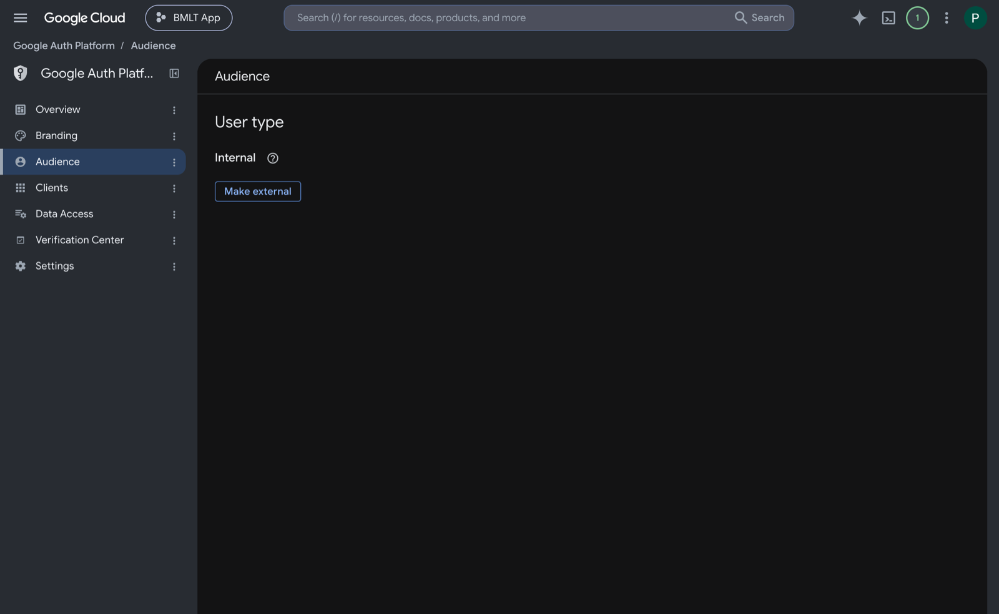Open the Branding section
This screenshot has height=614, width=999.
click(94, 136)
